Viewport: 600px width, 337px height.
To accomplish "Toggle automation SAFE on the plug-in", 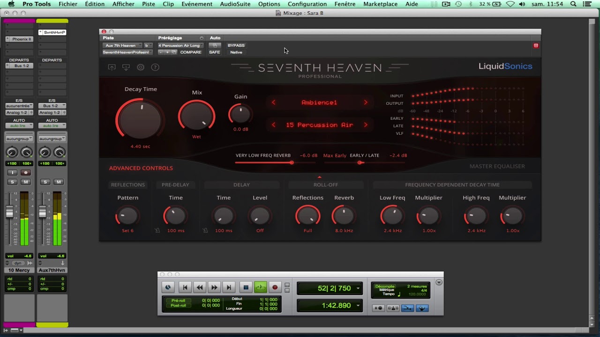I will tap(215, 52).
